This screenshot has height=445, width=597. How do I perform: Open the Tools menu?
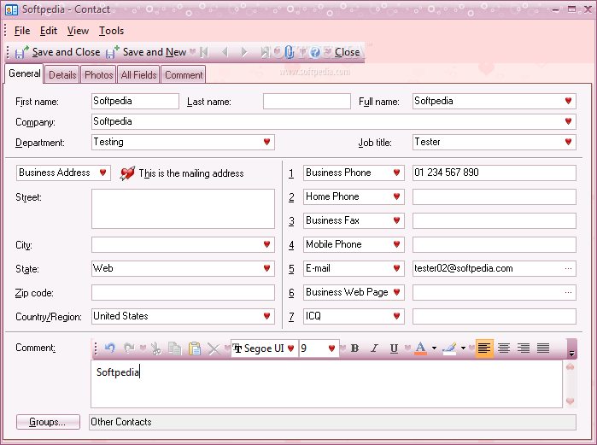pos(111,31)
